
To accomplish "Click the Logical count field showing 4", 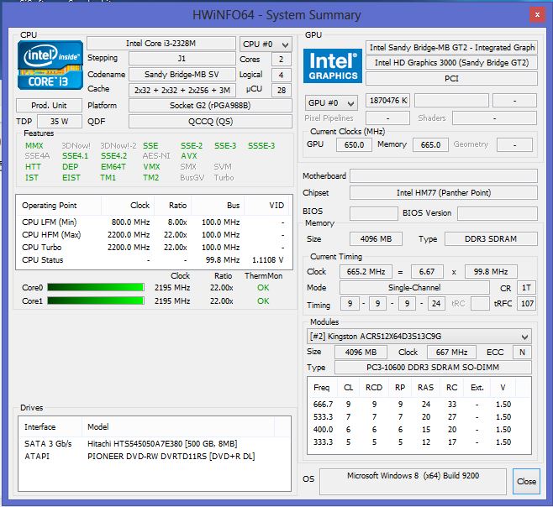I will [281, 75].
